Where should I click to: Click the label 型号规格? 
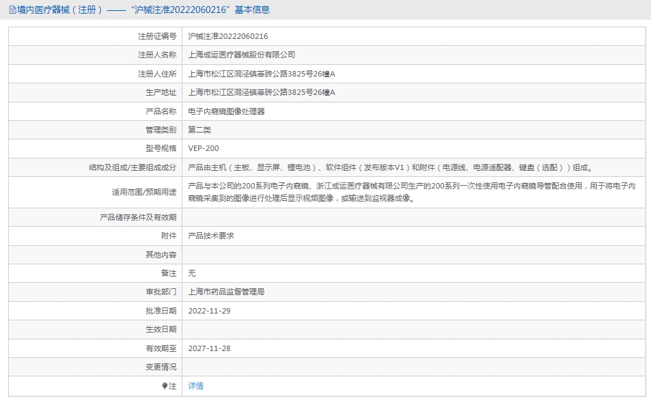point(161,149)
